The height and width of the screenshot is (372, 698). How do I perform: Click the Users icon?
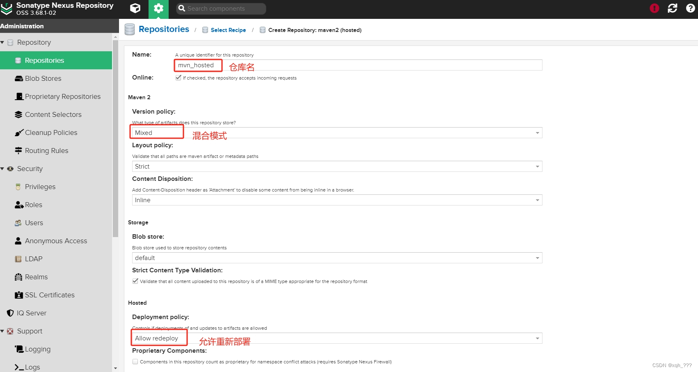pos(18,223)
